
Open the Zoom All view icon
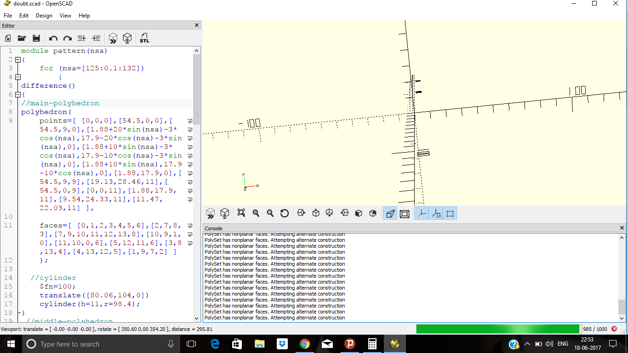point(241,213)
